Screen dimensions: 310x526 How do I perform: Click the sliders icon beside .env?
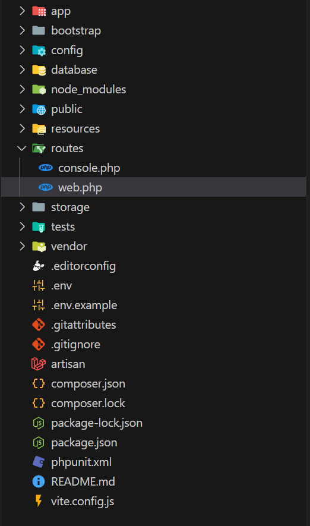coord(39,286)
